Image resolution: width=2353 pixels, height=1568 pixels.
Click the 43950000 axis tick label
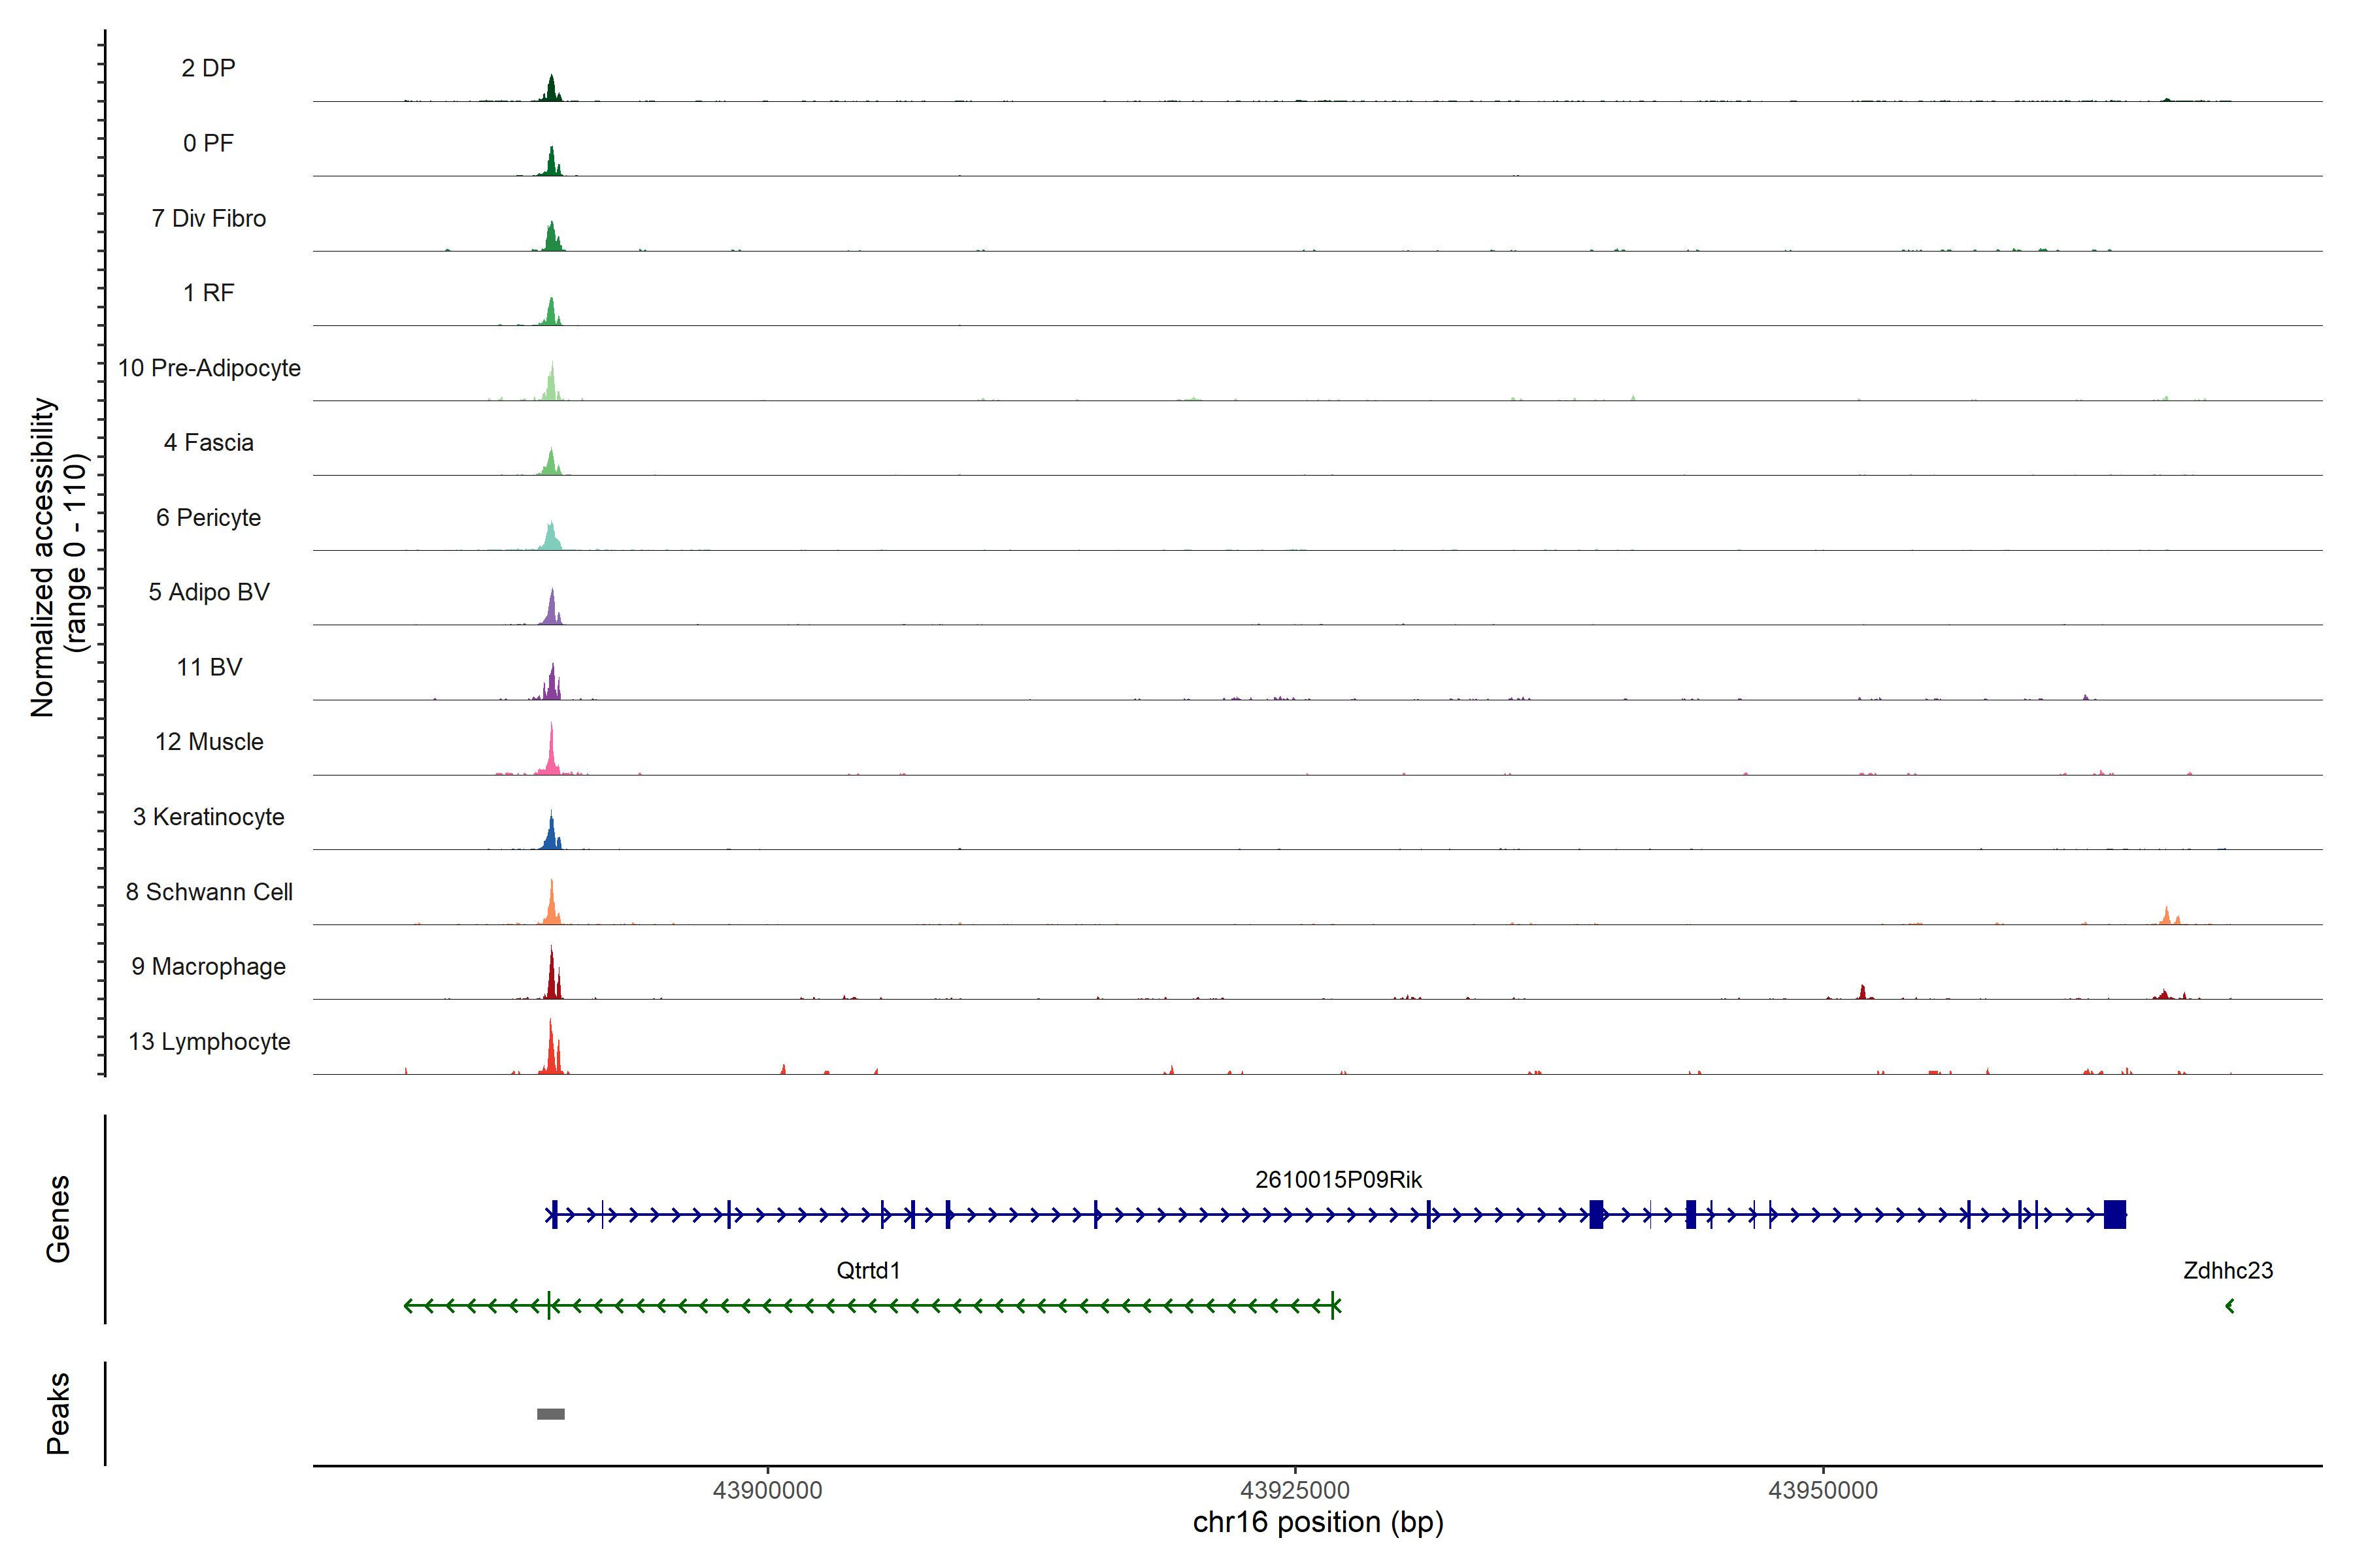1823,1490
